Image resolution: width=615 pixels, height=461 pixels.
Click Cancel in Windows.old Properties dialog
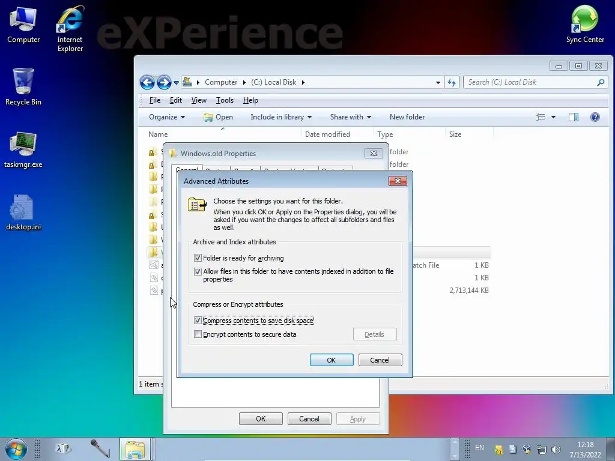point(309,418)
